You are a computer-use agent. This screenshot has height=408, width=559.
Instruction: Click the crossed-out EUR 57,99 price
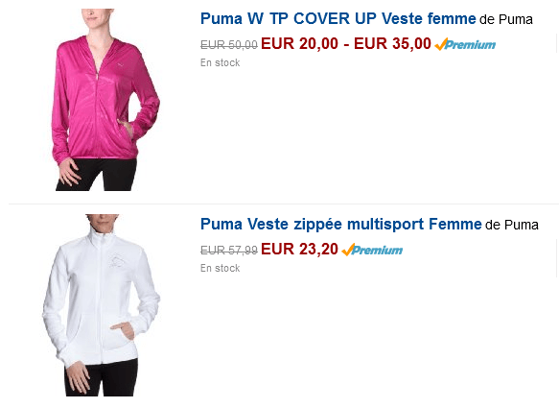pyautogui.click(x=229, y=251)
